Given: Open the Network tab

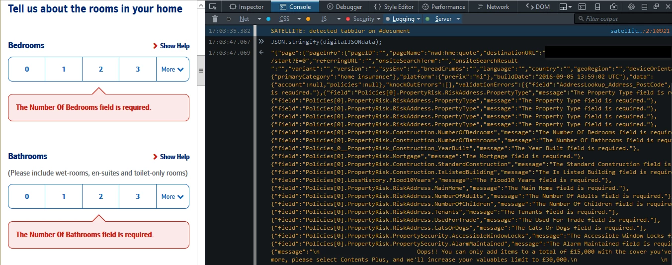Looking at the screenshot, I should 493,6.
